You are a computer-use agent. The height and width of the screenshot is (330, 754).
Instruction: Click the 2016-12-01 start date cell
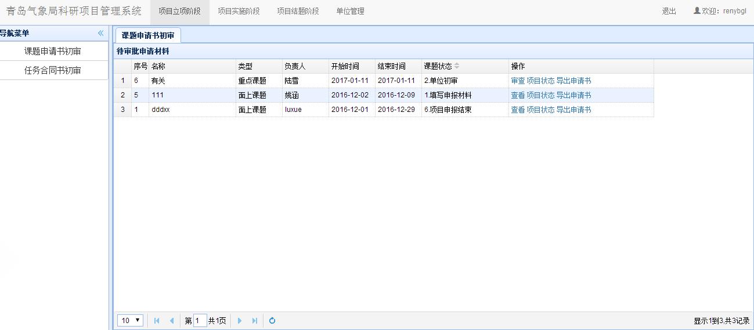click(352, 110)
